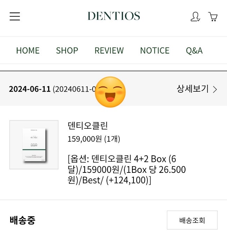The image size is (227, 240).
Task: Click the 덴티오클린 product name
Action: tap(88, 126)
